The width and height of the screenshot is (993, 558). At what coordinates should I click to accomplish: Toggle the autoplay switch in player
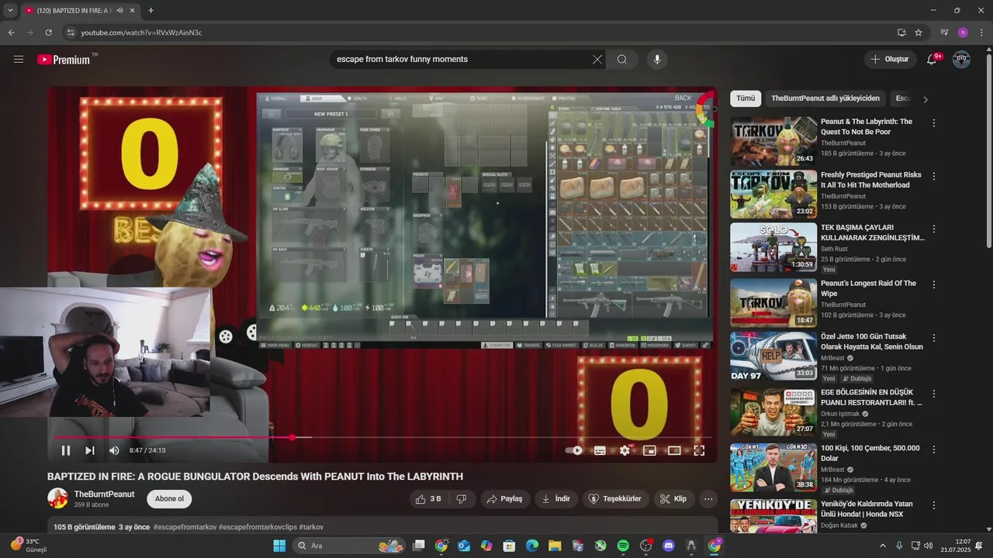(x=574, y=450)
